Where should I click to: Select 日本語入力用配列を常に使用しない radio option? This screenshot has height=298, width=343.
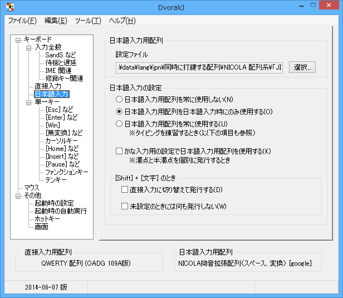(119, 99)
